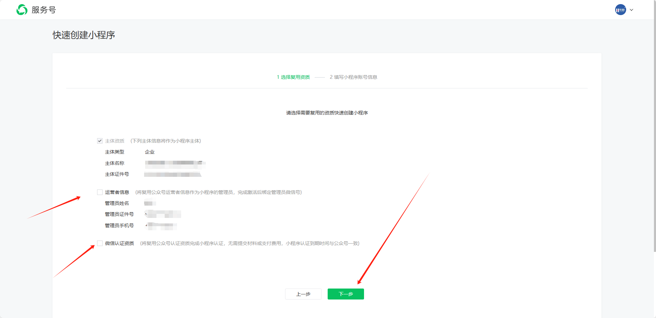Viewport: 656px width, 318px height.
Task: Click the 企业 value next to 主体类型
Action: [150, 152]
